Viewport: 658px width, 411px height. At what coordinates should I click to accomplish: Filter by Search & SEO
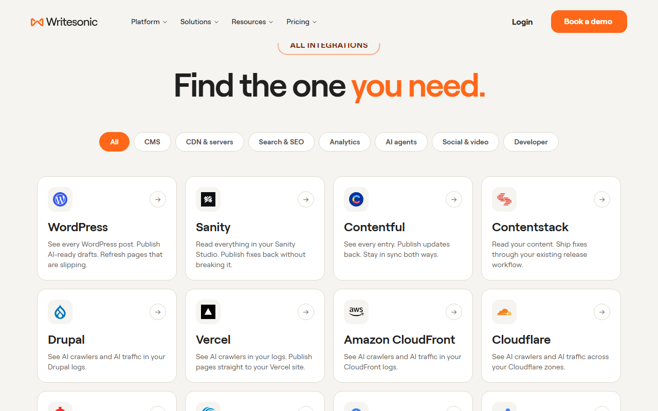(x=281, y=142)
